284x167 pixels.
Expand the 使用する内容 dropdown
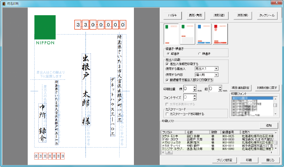click(207, 75)
